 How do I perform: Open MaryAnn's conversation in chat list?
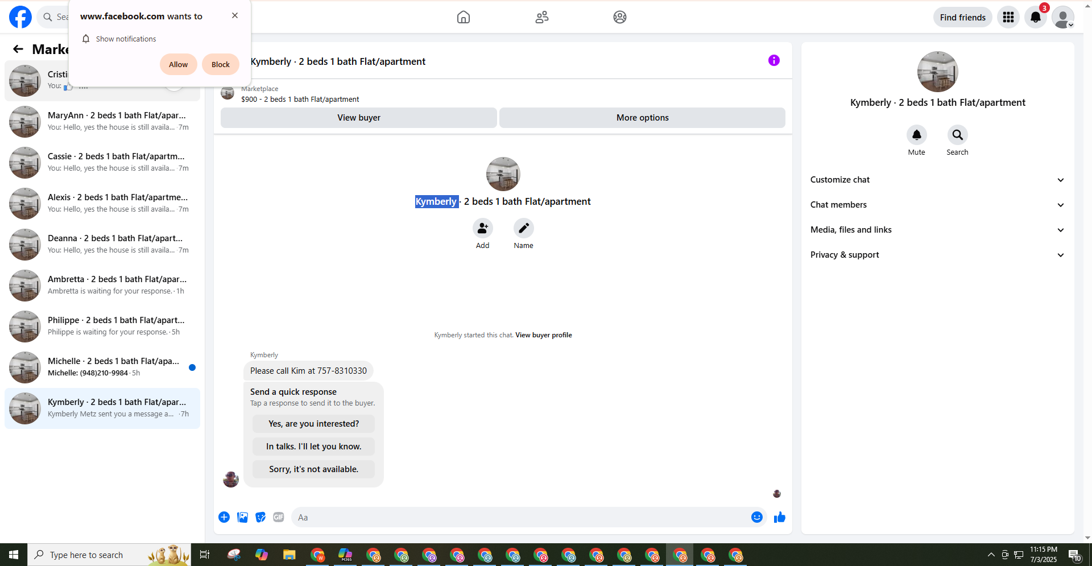(x=102, y=121)
